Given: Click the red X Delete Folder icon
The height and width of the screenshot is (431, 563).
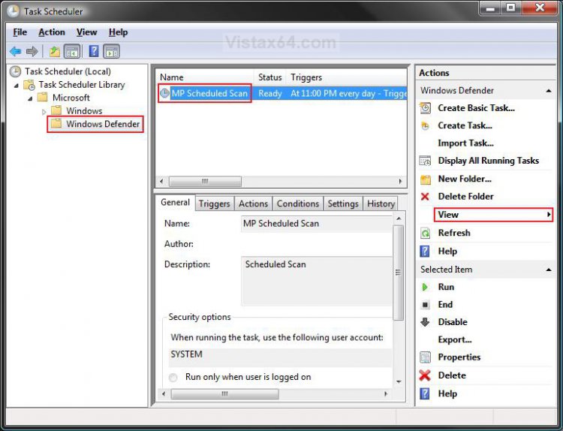Looking at the screenshot, I should coord(425,197).
